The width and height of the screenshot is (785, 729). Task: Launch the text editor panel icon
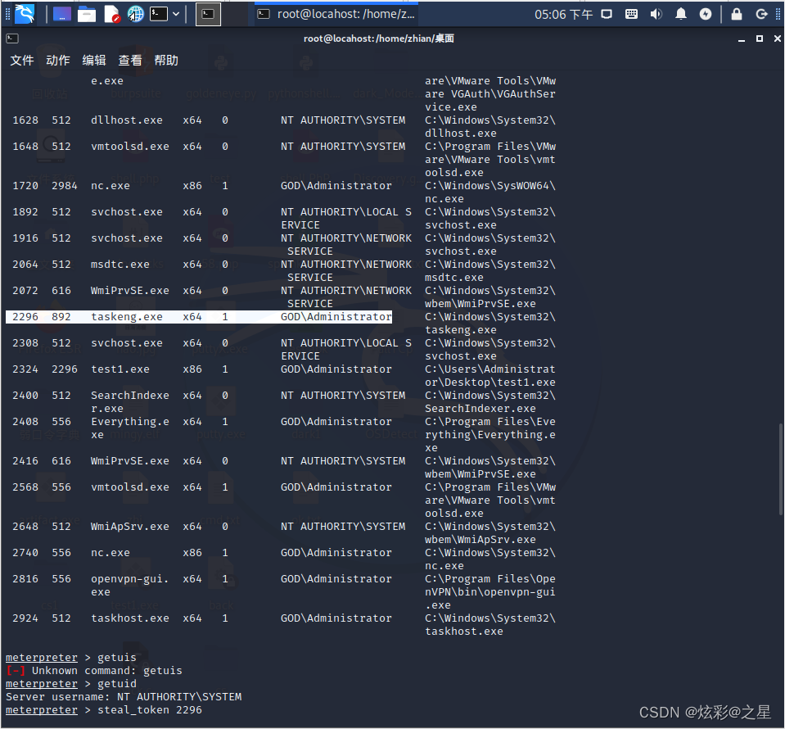click(111, 14)
